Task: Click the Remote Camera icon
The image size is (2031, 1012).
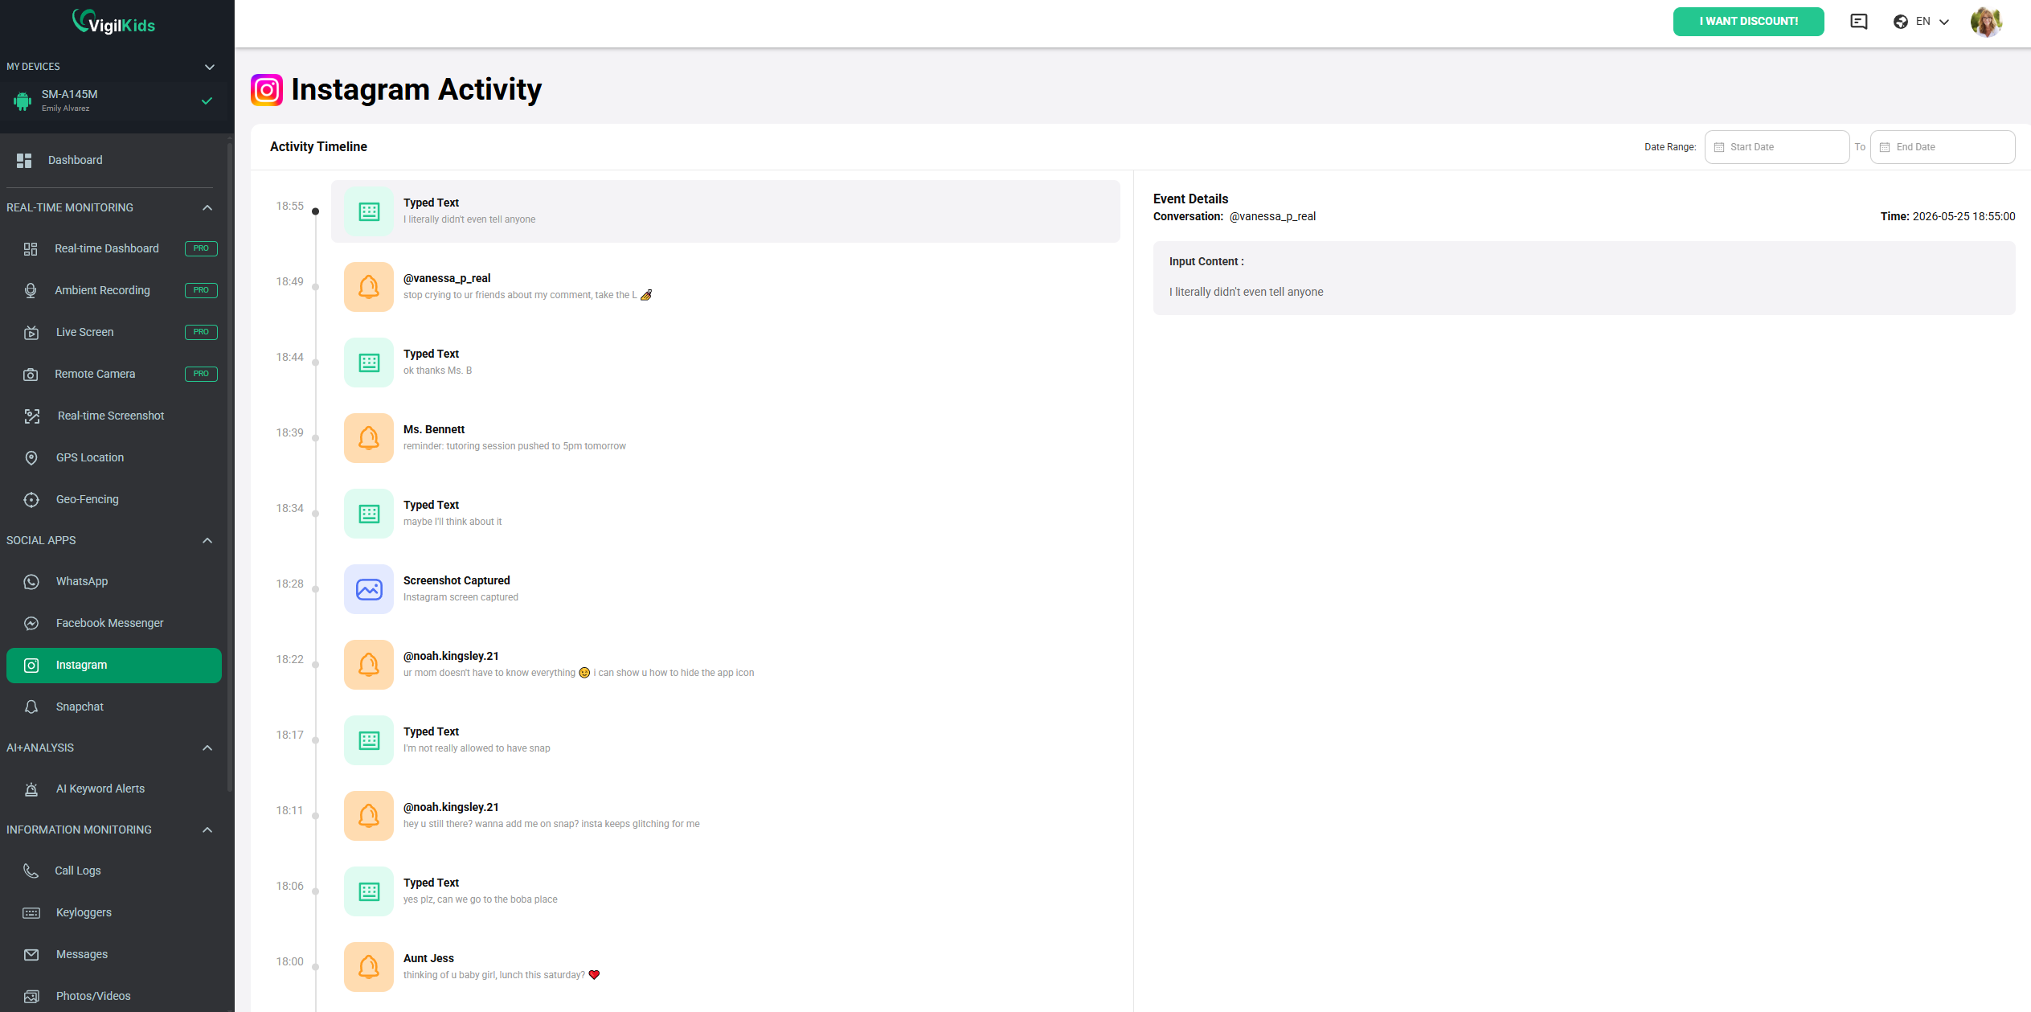Action: [31, 375]
